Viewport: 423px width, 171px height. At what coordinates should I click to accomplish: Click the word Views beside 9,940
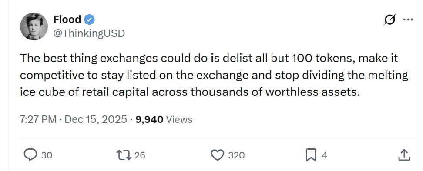pyautogui.click(x=179, y=119)
